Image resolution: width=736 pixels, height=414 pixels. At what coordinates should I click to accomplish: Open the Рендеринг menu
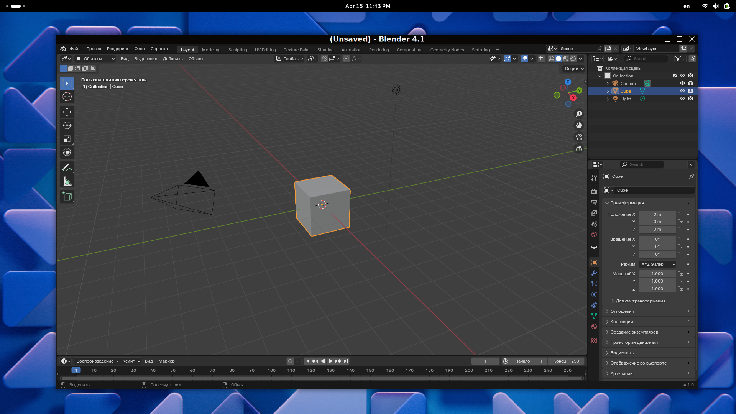(x=118, y=49)
